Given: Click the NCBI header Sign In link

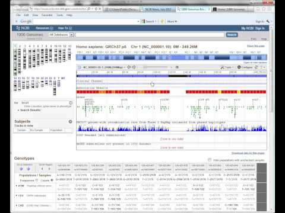Looking at the screenshot, I should (260, 28).
